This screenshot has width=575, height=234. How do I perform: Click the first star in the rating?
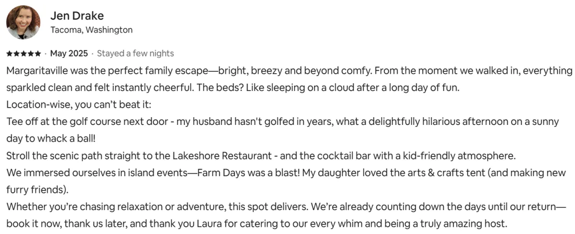tap(10, 53)
